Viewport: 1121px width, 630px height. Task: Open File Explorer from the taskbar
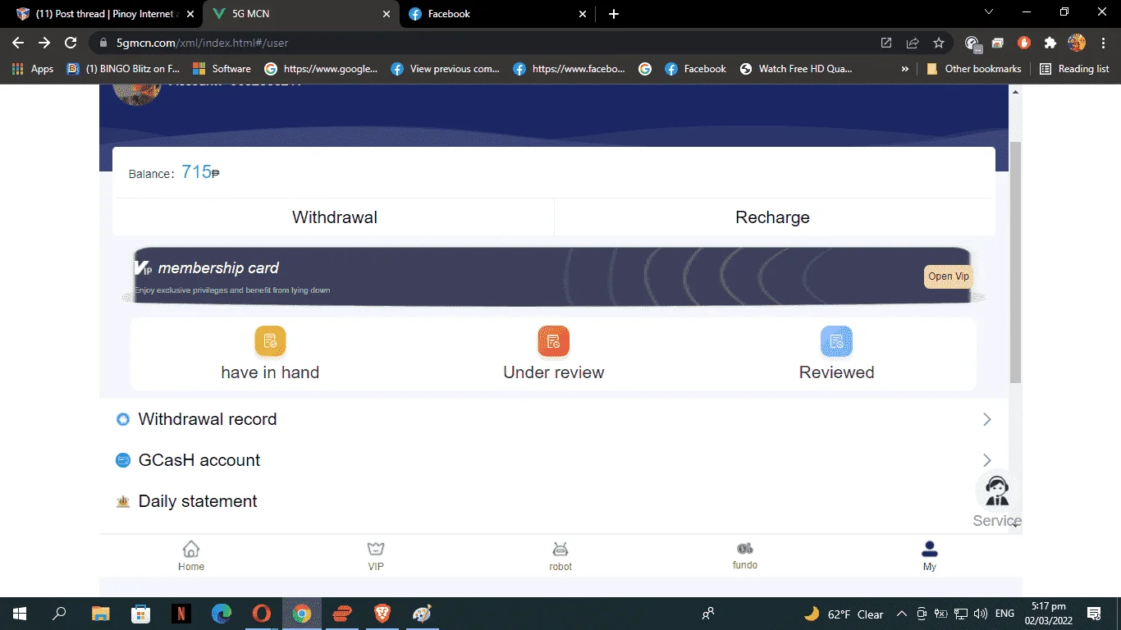tap(100, 614)
